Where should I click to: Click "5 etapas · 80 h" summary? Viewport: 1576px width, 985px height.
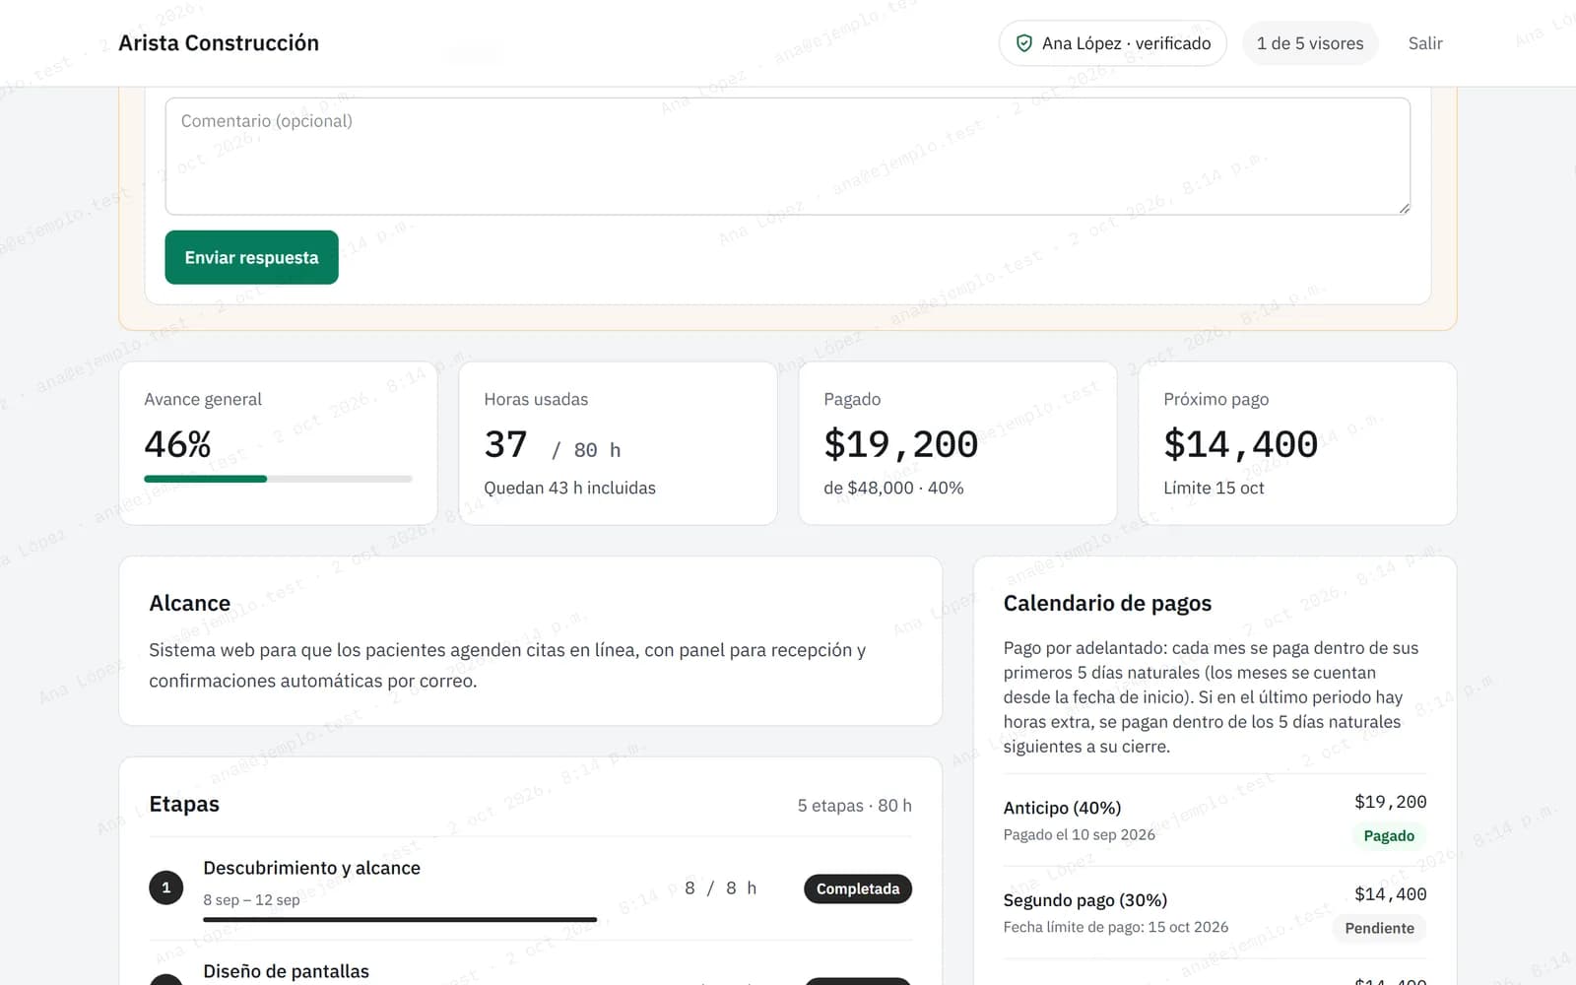(x=854, y=806)
